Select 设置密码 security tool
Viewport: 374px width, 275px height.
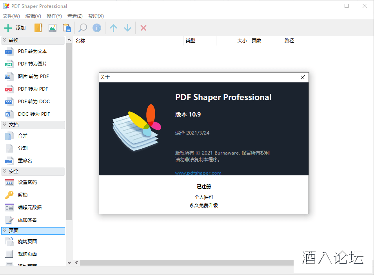pos(27,182)
